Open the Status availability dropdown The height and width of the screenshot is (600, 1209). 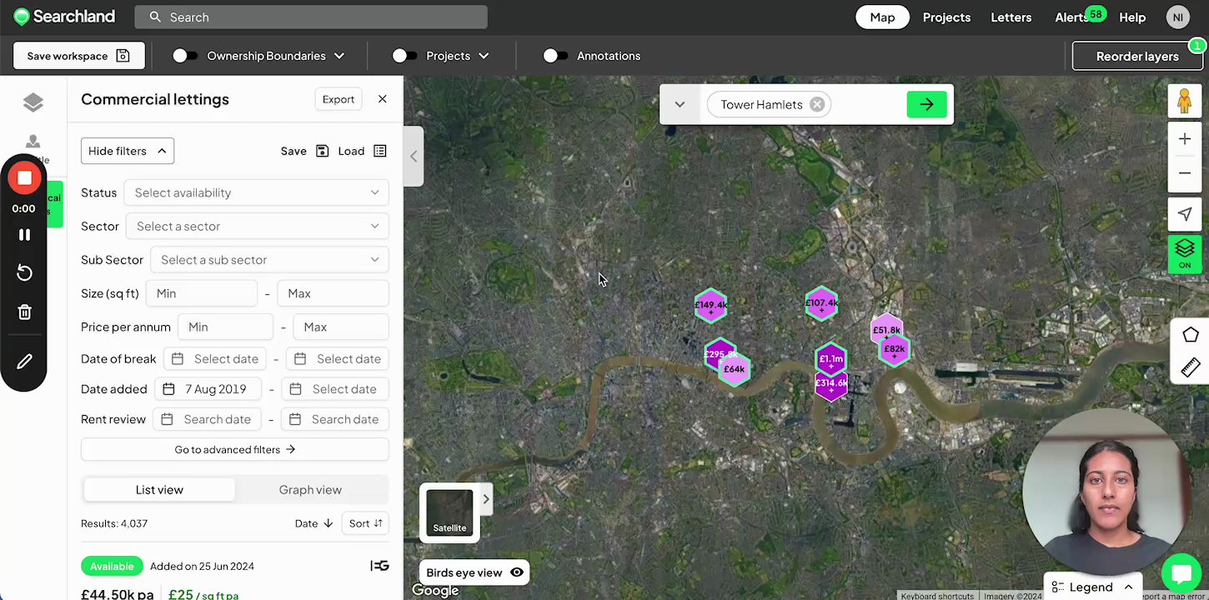[x=257, y=192]
